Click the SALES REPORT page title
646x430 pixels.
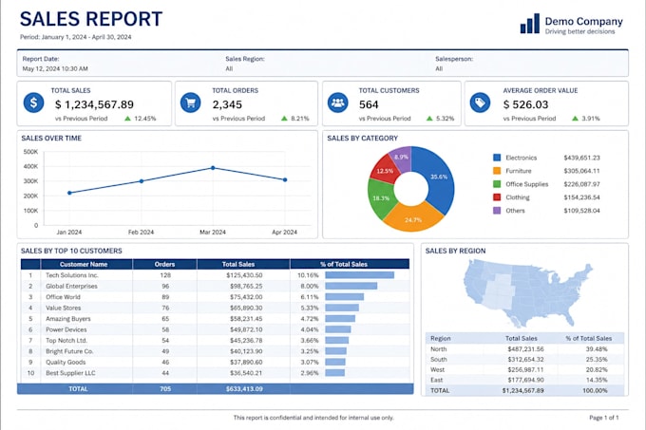pos(91,19)
